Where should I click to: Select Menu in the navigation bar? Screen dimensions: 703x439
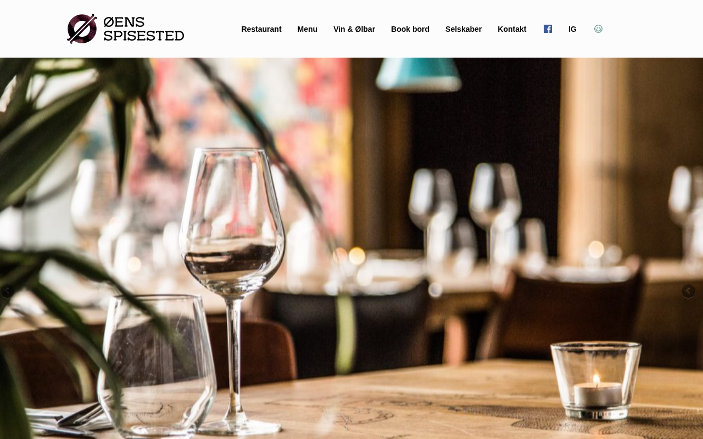(308, 29)
